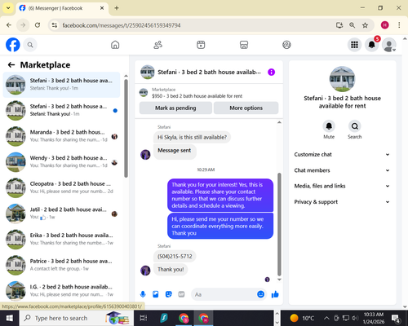Record a voice clip with the microphone icon
The width and height of the screenshot is (408, 326).
[143, 294]
